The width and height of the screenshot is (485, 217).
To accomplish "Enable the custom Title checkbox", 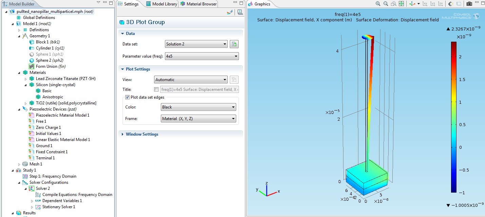I will (x=156, y=90).
